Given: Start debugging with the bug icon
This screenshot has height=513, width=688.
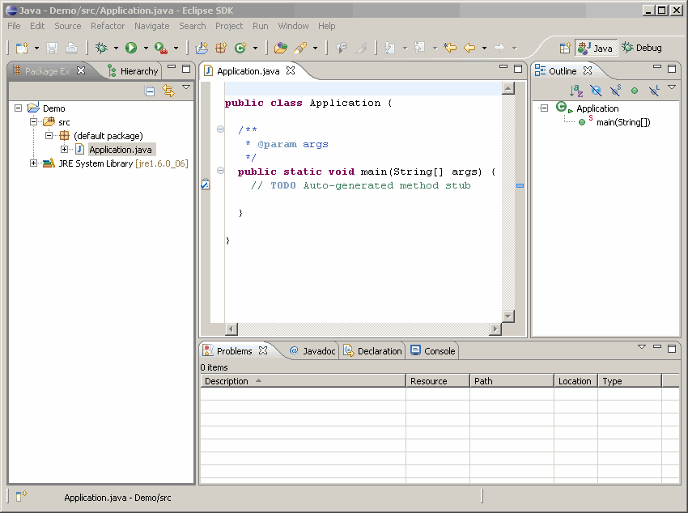Looking at the screenshot, I should click(101, 49).
